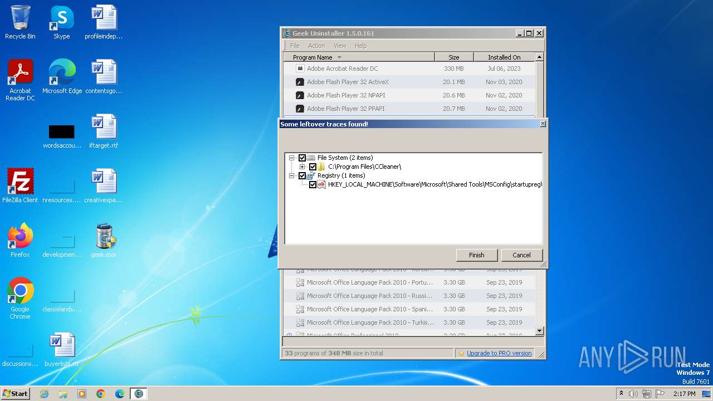Click the Chrome taskbar icon
The width and height of the screenshot is (713, 401).
coord(101,394)
